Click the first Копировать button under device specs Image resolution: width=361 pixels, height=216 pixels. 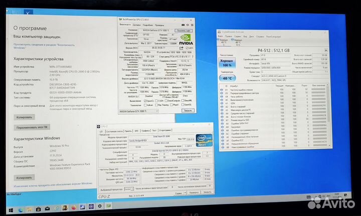(24, 117)
